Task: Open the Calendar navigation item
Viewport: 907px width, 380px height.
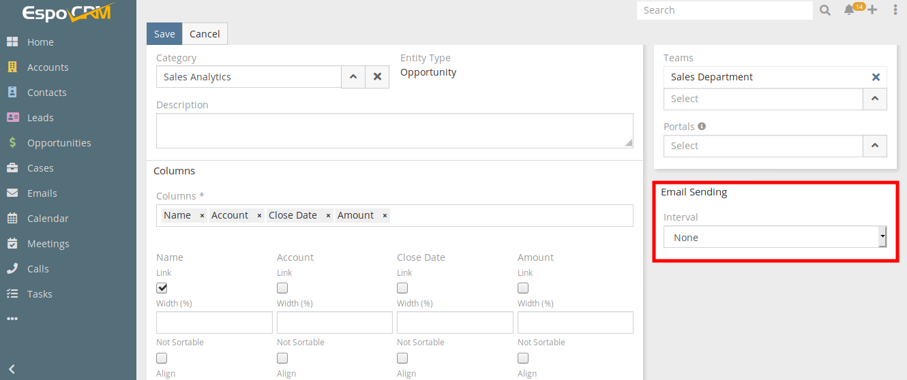Action: pos(48,219)
